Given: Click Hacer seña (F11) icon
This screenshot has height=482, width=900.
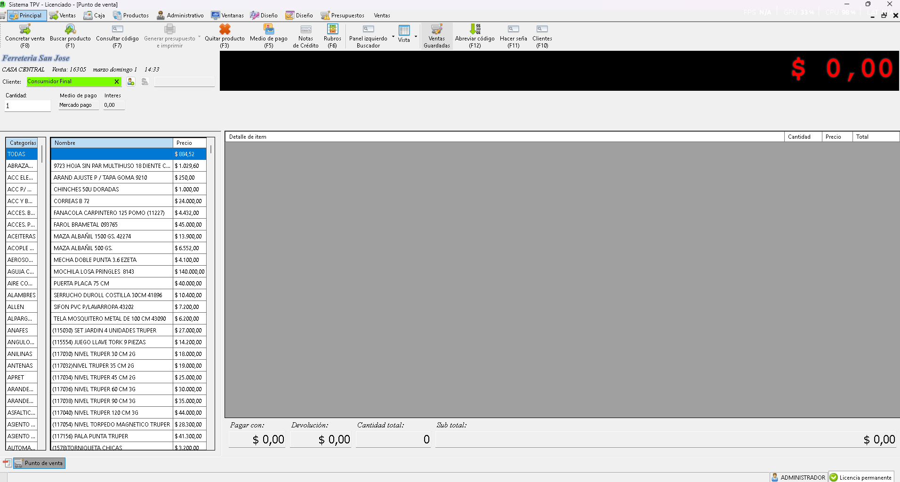Looking at the screenshot, I should (513, 30).
